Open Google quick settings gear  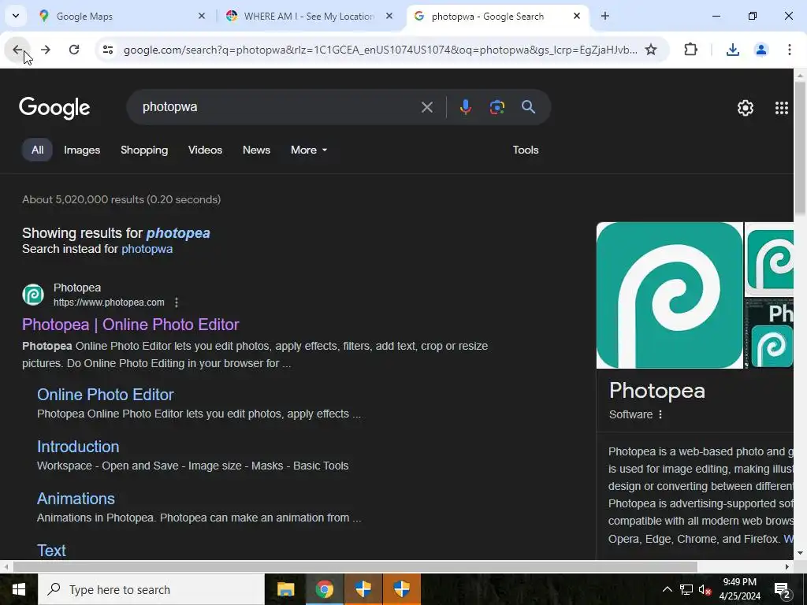point(746,107)
